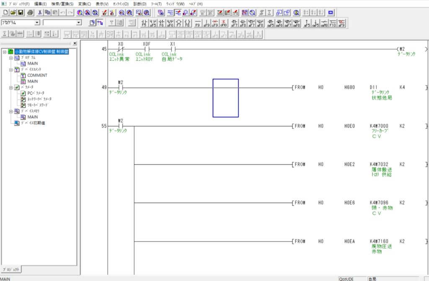Image resolution: width=429 pixels, height=281 pixels.
Task: Collapse the デバイスコメント tree node
Action: coord(10,69)
